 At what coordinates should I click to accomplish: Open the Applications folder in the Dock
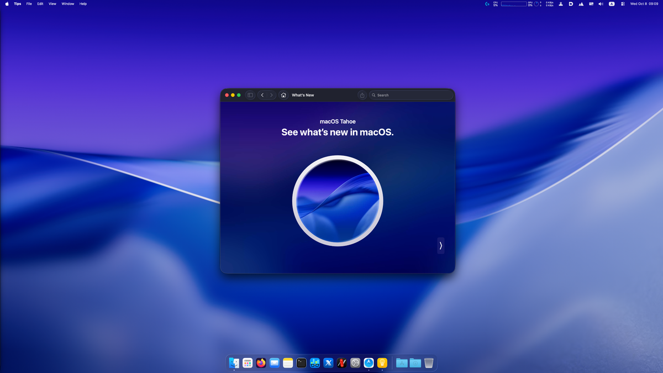click(x=402, y=363)
